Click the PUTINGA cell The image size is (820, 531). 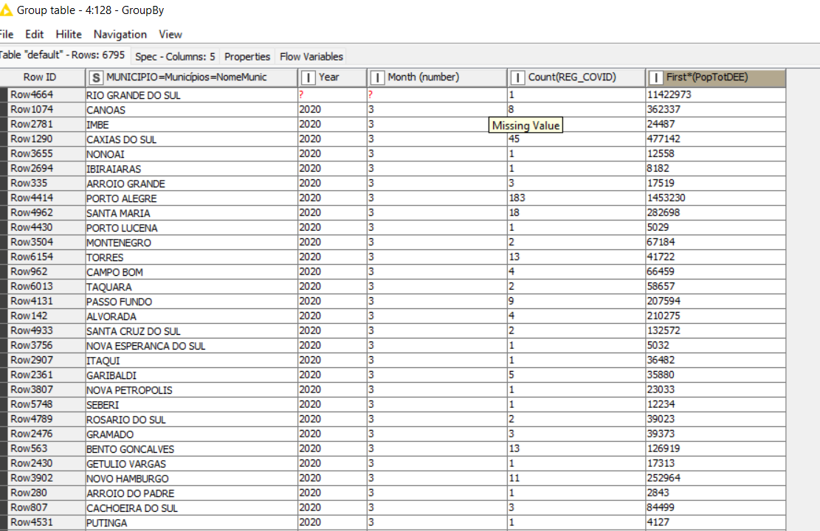tap(191, 522)
